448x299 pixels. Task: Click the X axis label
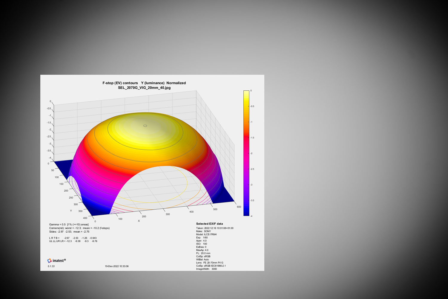[x=139, y=221]
